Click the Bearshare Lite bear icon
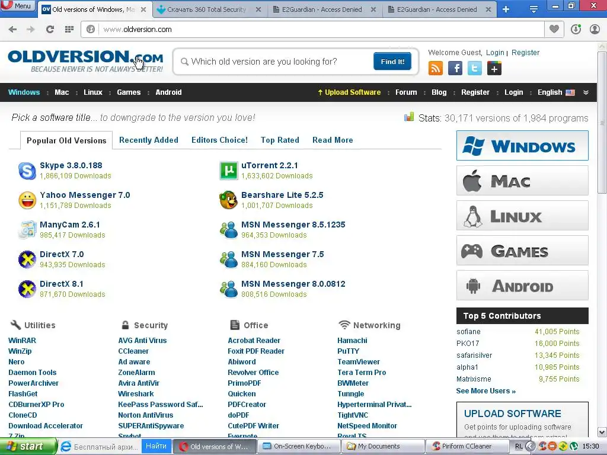The height and width of the screenshot is (455, 607). pyautogui.click(x=228, y=200)
